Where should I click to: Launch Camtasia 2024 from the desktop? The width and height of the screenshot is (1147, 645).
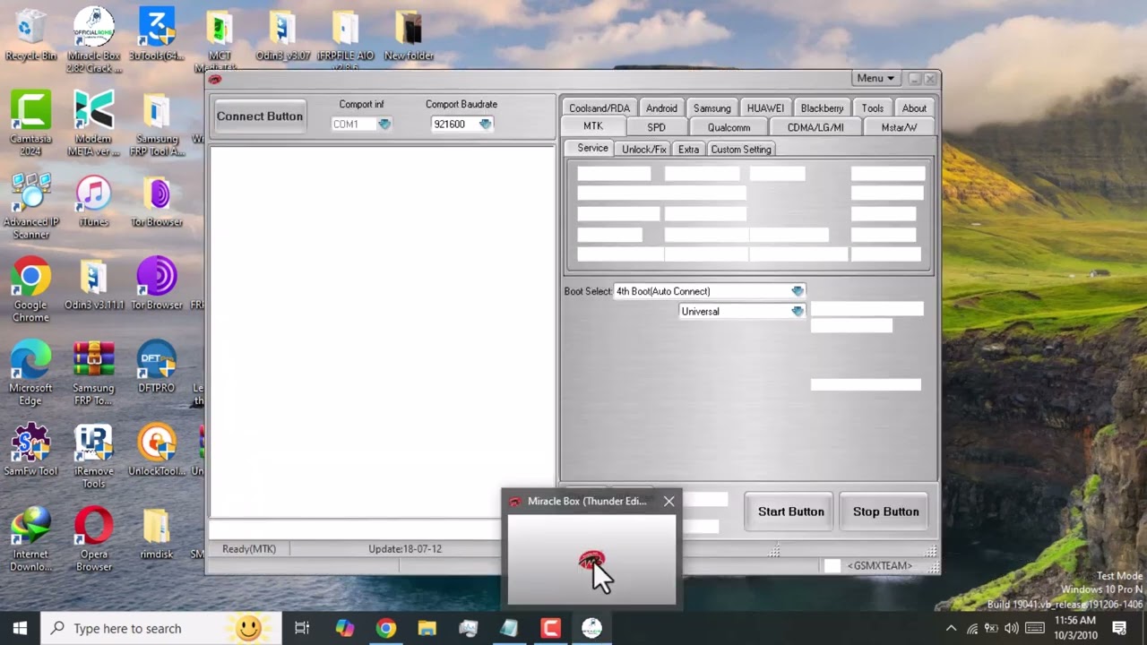tap(30, 123)
